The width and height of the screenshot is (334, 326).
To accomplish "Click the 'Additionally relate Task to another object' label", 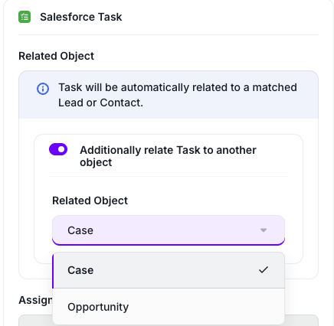I will [168, 156].
